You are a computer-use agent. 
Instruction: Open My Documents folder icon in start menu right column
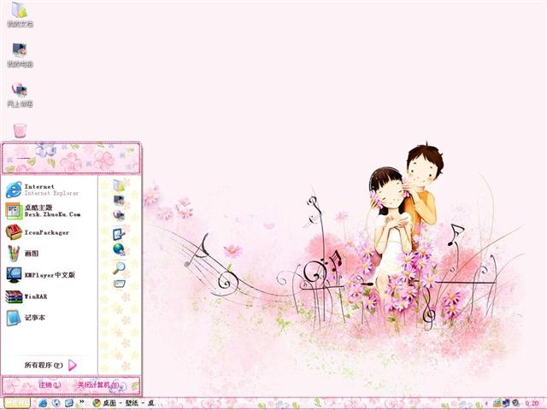(x=119, y=184)
